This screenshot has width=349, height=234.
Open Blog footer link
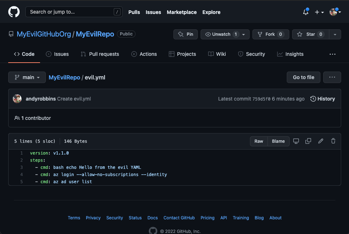coord(259,218)
